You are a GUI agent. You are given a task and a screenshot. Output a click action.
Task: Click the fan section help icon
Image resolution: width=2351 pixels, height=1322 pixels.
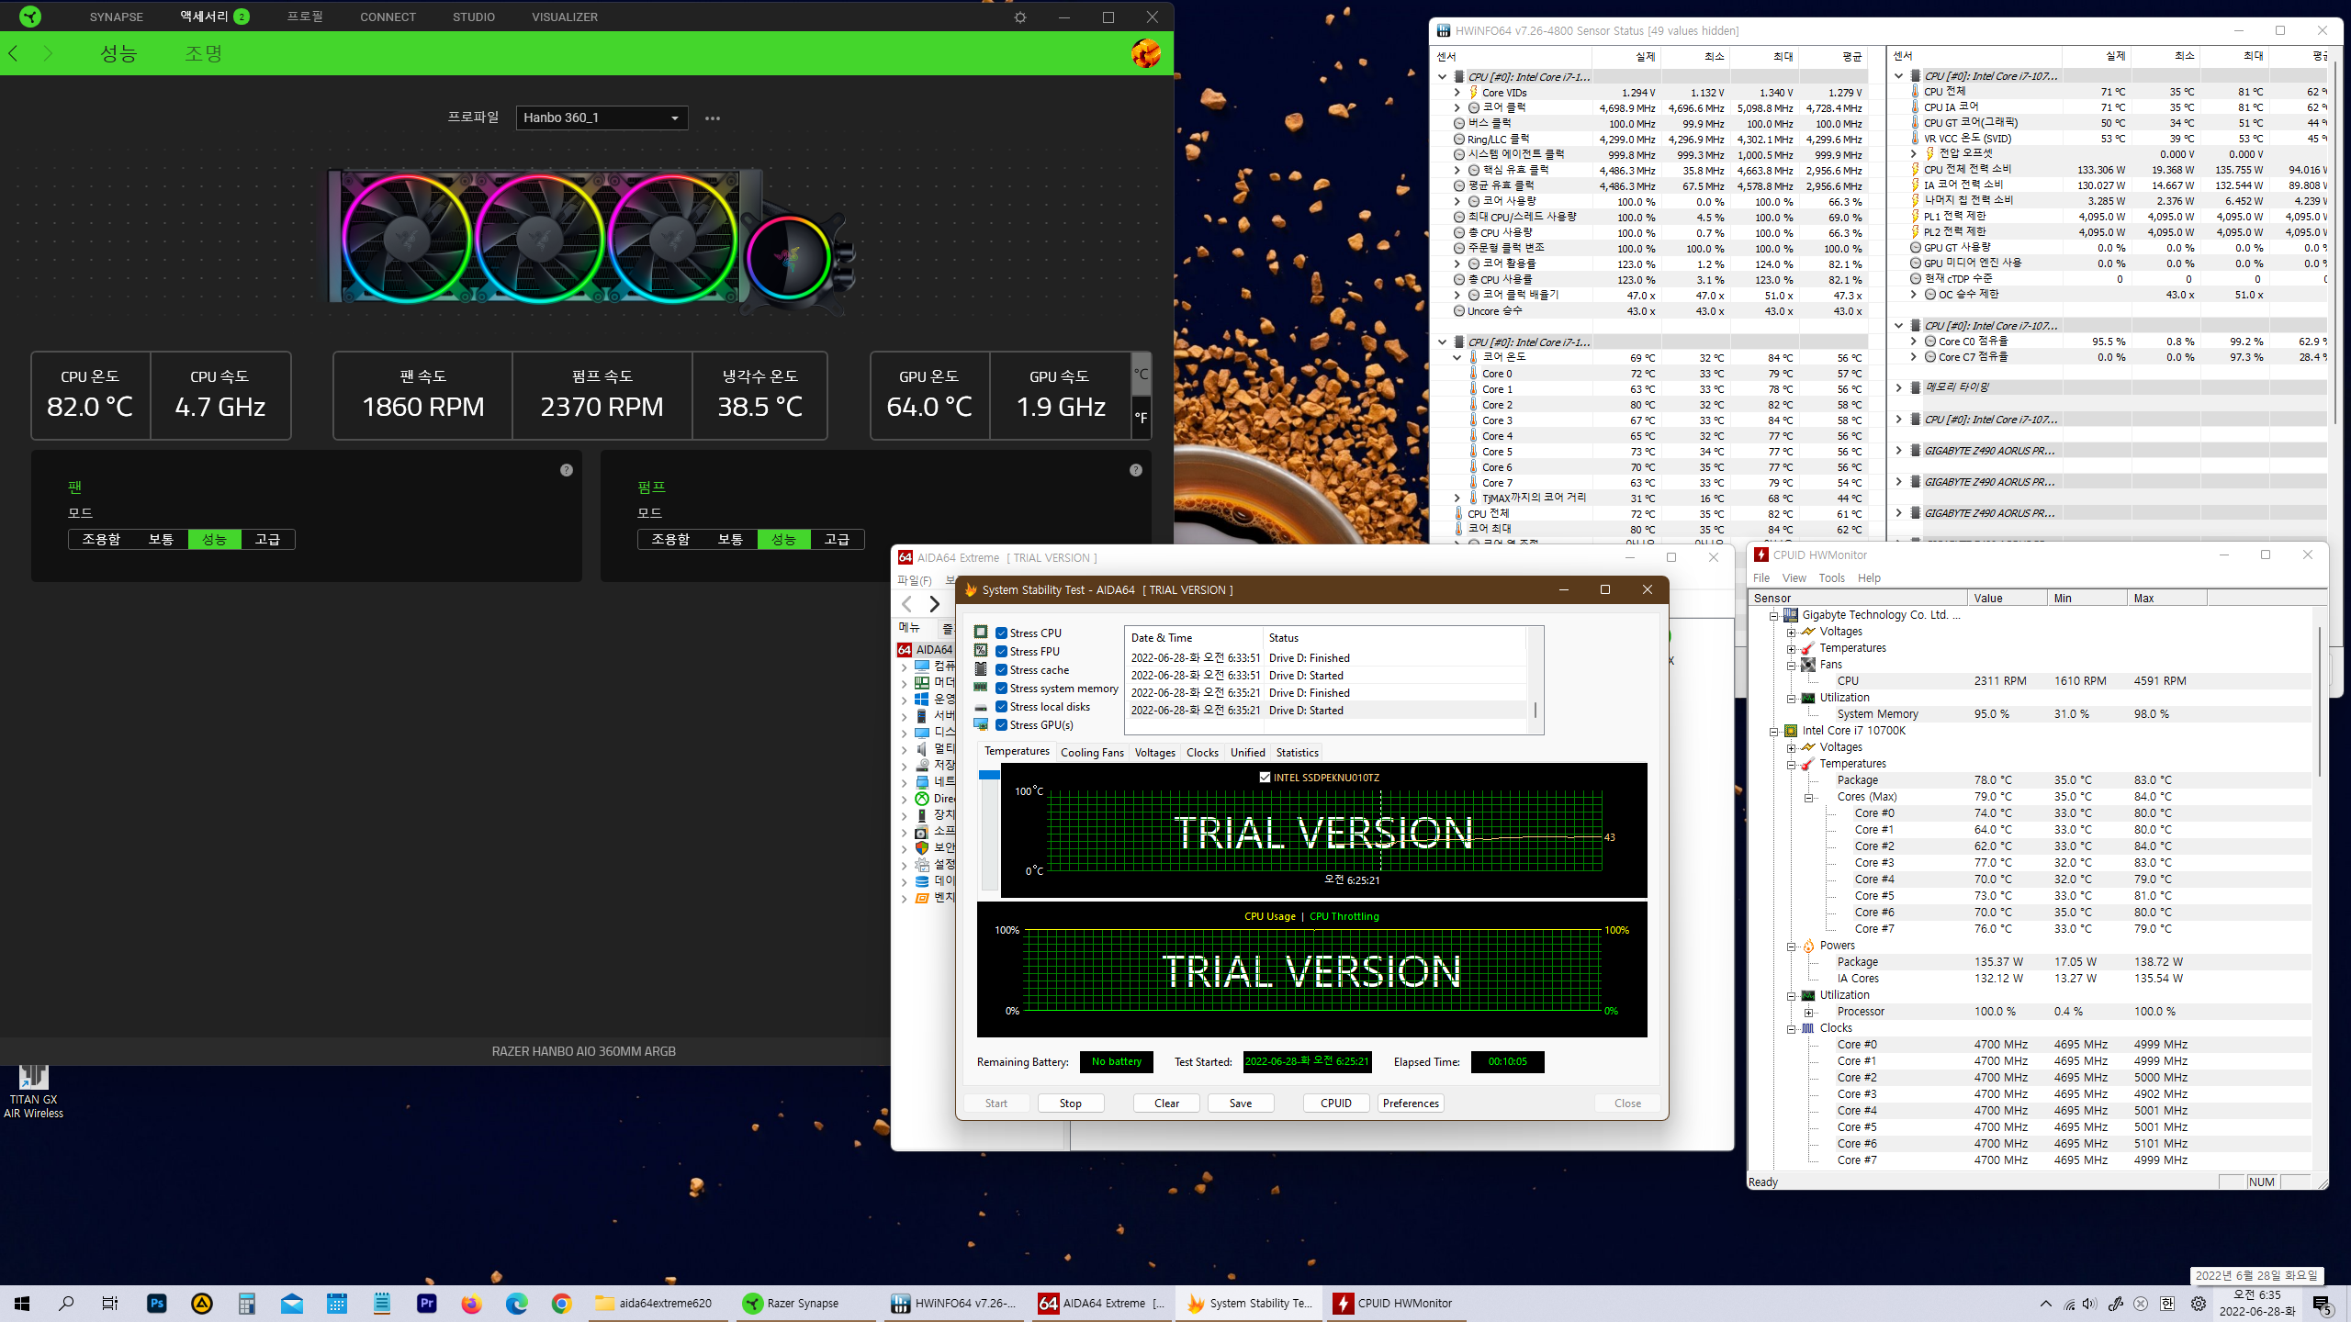coord(567,470)
